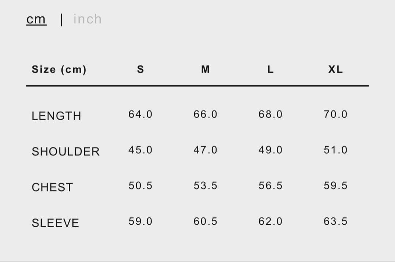This screenshot has height=262, width=395.
Task: Click the CHEST row label
Action: tap(52, 187)
